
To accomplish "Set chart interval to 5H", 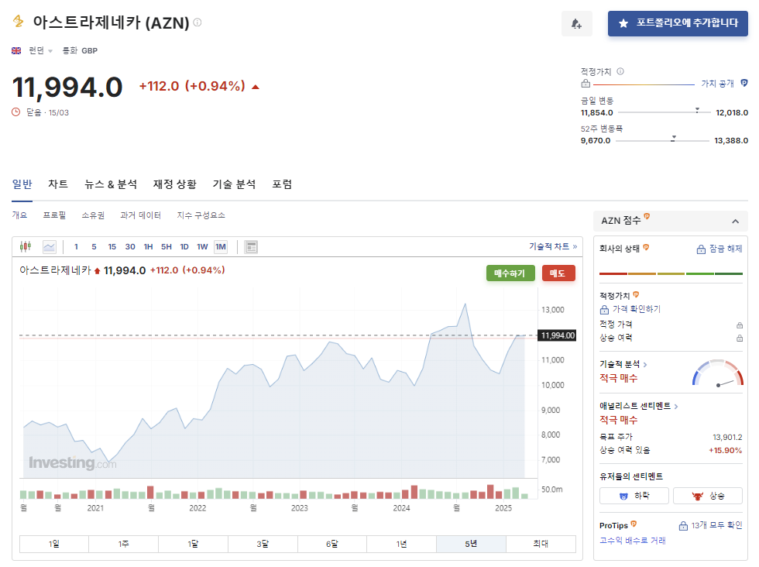I will pos(166,247).
